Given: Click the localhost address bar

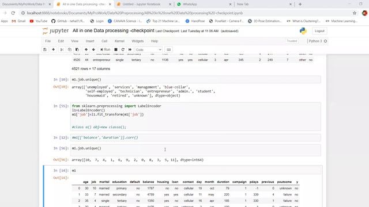Looking at the screenshot, I should pos(134,13).
